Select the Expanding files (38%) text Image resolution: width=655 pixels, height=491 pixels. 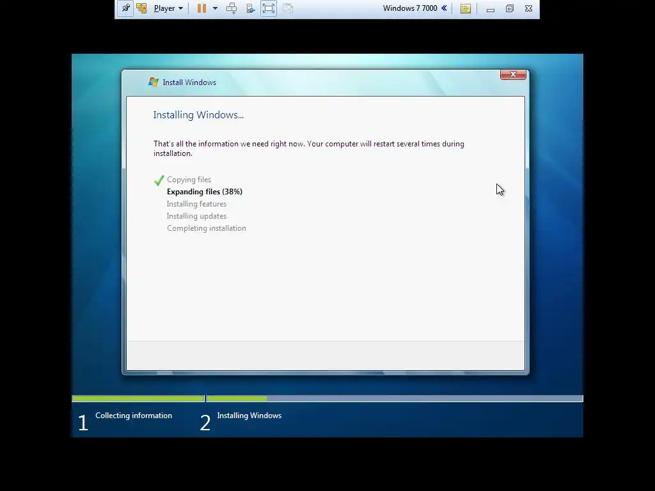(205, 192)
